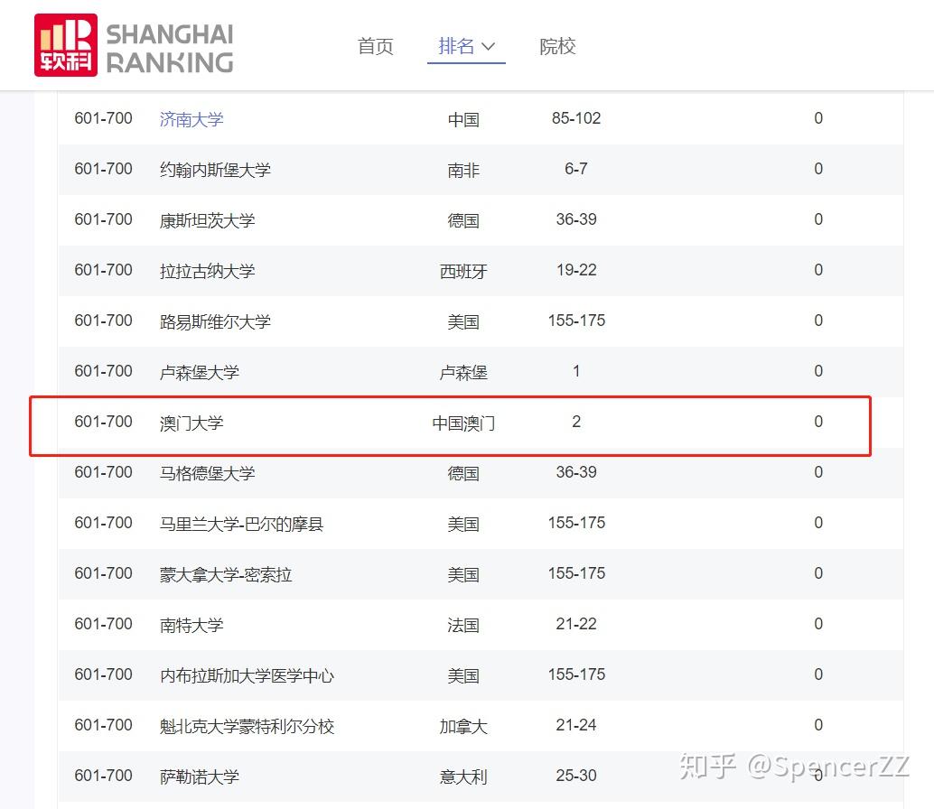Click score 0 in 济南大学 row
This screenshot has height=809, width=934.
(x=818, y=118)
